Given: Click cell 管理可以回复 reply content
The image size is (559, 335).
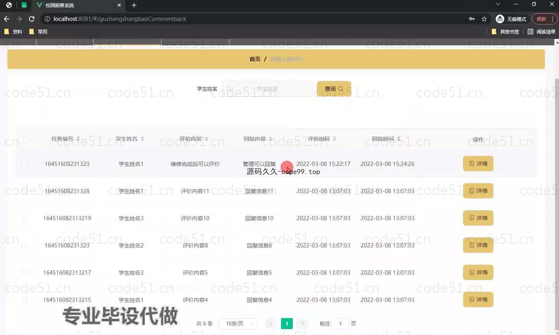Looking at the screenshot, I should coord(259,164).
